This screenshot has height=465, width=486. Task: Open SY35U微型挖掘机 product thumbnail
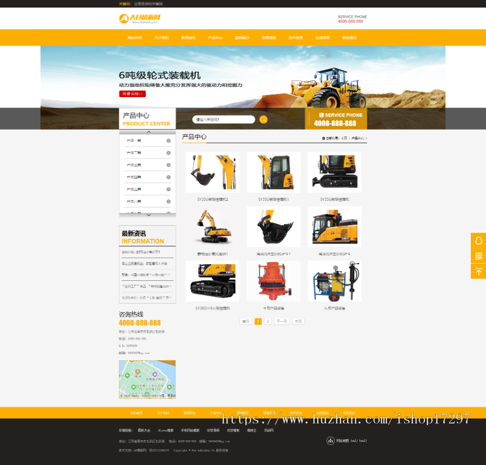334,172
